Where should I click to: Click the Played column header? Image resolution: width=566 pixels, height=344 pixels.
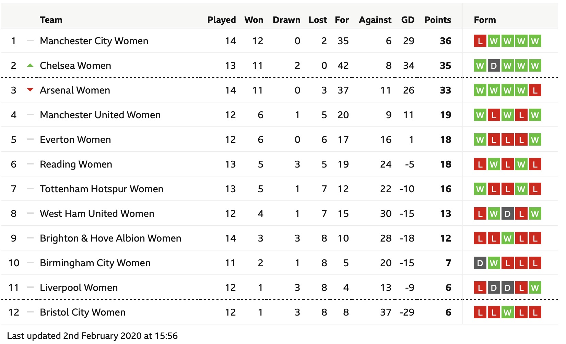tap(222, 20)
